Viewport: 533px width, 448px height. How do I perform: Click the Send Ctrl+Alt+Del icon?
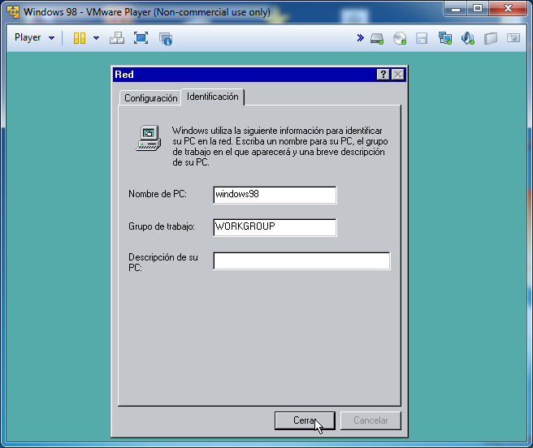click(117, 38)
